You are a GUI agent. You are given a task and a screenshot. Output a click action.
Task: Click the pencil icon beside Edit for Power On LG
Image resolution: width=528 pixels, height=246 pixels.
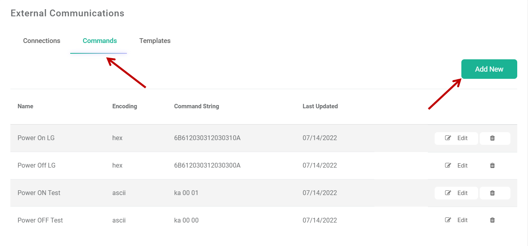tap(448, 138)
